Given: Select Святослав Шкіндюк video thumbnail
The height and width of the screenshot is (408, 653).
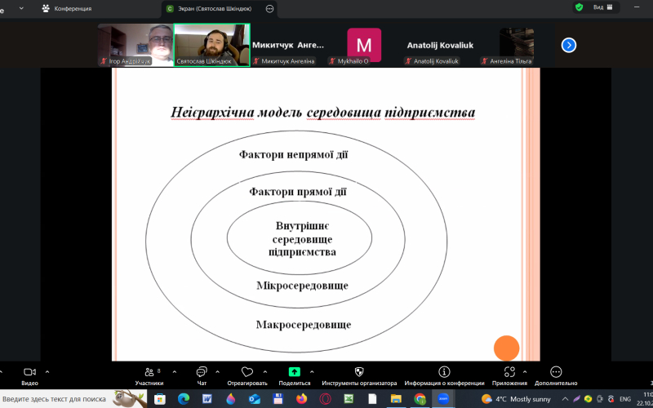Looking at the screenshot, I should pyautogui.click(x=211, y=45).
